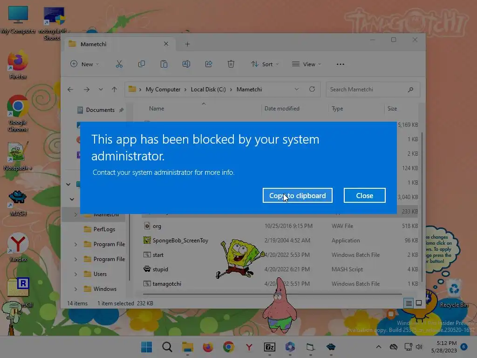The width and height of the screenshot is (477, 358).
Task: Select the org WAV file
Action: [280, 226]
